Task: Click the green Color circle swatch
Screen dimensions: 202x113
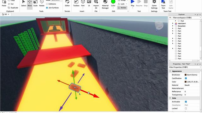Action: [113, 2]
